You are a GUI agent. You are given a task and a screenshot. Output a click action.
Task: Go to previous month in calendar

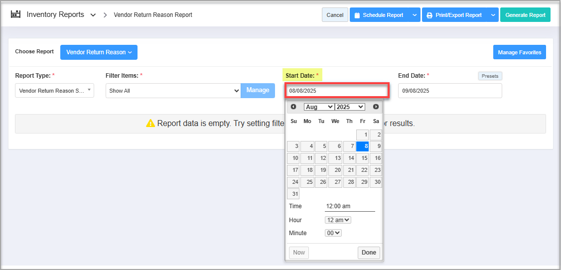(x=293, y=107)
